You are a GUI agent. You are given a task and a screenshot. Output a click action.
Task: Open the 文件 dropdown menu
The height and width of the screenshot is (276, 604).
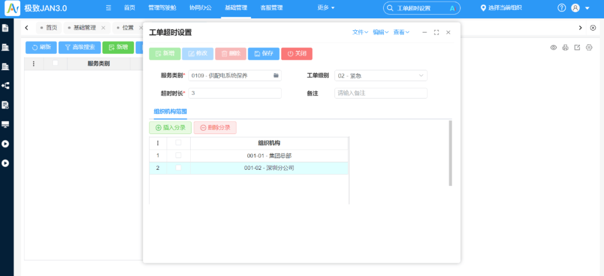(x=360, y=32)
